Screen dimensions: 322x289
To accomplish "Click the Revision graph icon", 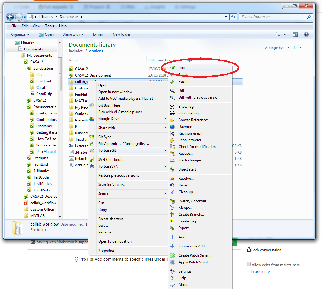I will [x=172, y=133].
